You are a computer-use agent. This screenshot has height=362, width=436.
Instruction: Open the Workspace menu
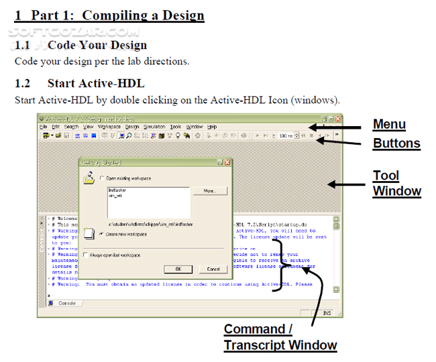[x=109, y=127]
